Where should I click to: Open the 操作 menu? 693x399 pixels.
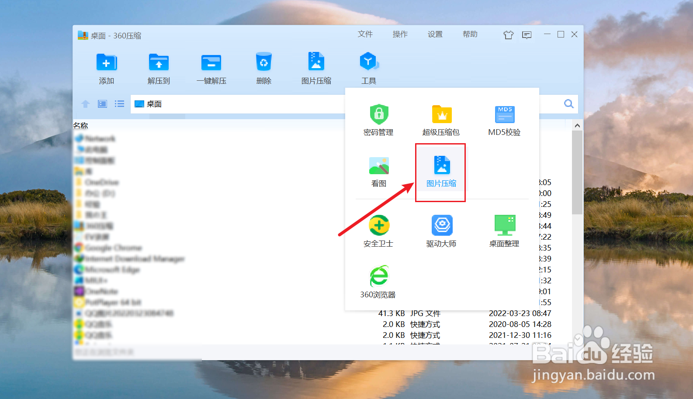(400, 34)
